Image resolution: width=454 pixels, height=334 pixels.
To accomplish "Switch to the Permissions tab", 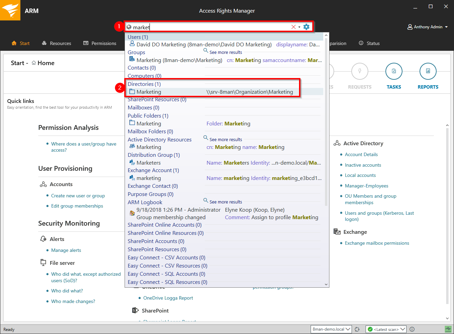I will tap(100, 43).
